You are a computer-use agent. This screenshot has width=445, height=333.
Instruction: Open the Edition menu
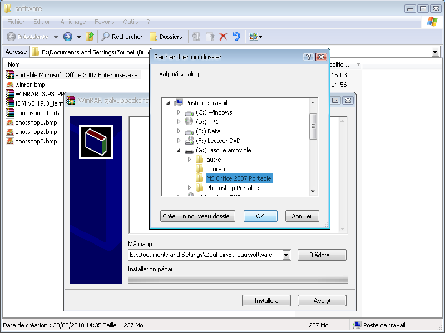coord(42,22)
